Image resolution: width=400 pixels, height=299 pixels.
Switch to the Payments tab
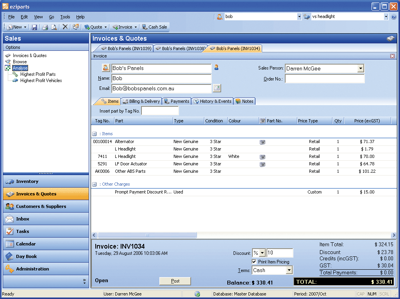(x=177, y=101)
